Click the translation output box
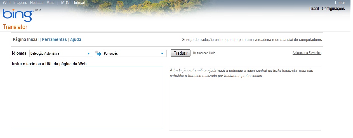Screen dimensions: 353x138 coord(245,98)
